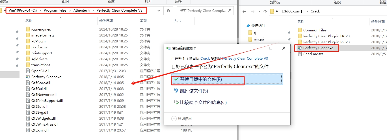Click the Qt5Core.dll file icon
Viewport: 387px width, 140px height.
(28, 83)
